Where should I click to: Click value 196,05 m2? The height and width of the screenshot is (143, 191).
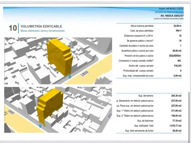click(x=176, y=116)
